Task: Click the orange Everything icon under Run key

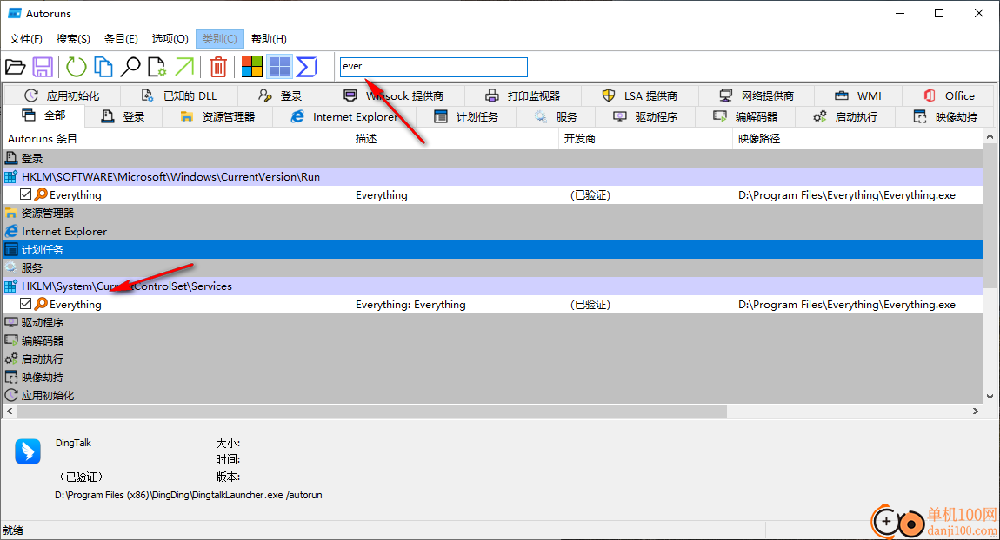Action: (41, 194)
